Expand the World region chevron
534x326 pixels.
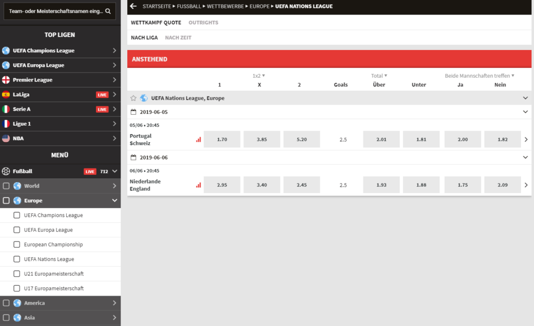coord(114,186)
